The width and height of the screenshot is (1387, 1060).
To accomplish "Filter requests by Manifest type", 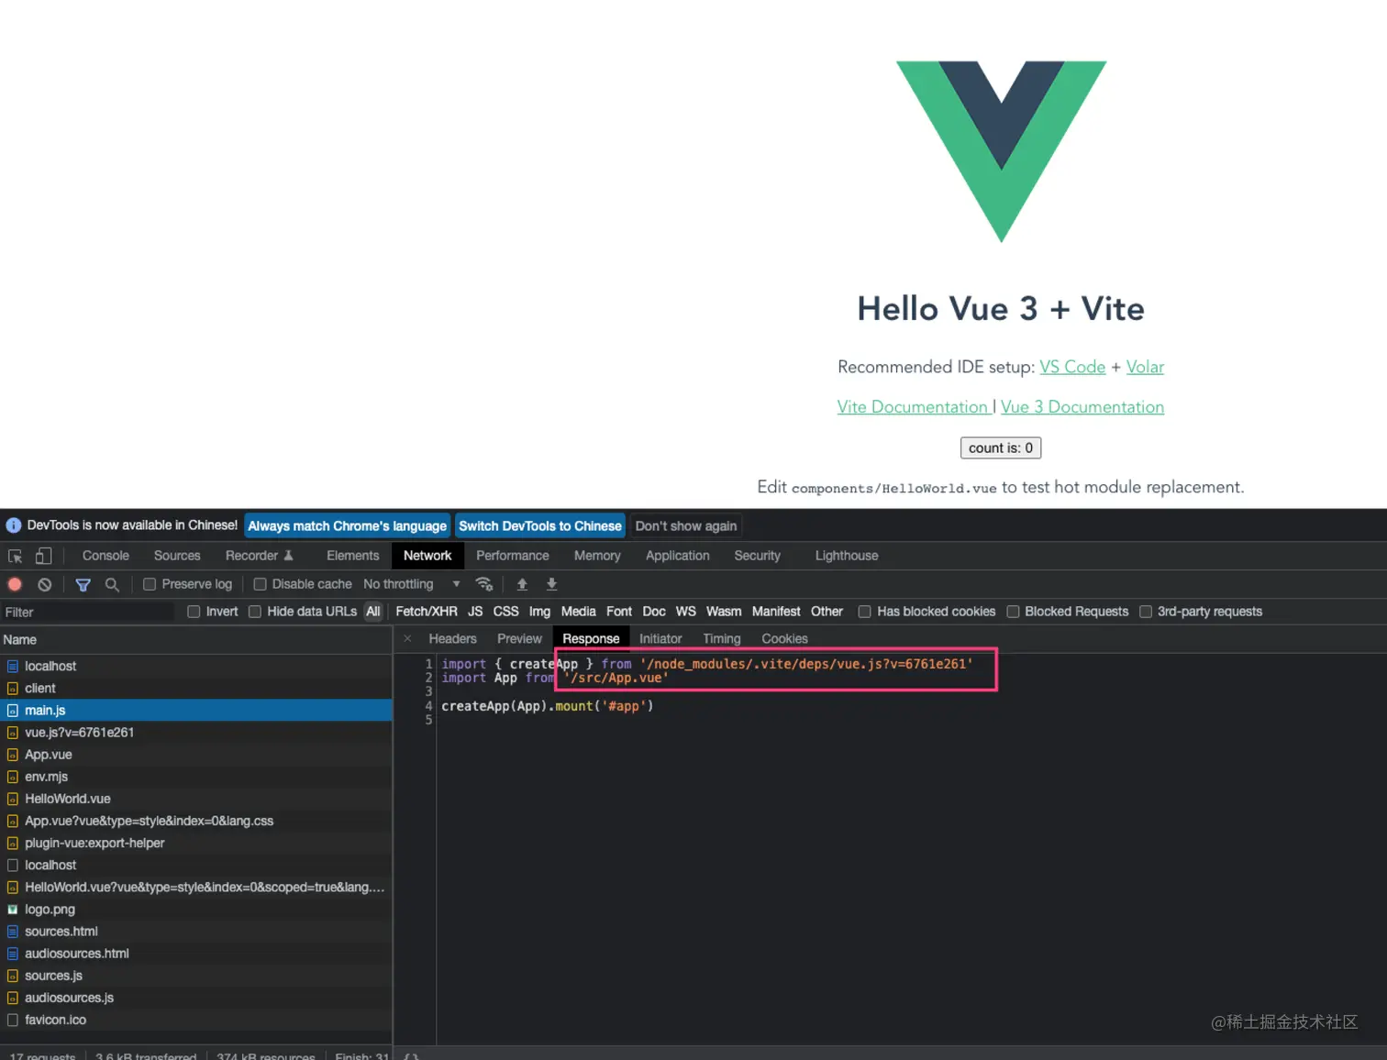I will coord(776,612).
